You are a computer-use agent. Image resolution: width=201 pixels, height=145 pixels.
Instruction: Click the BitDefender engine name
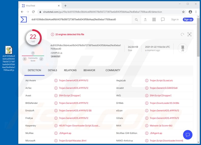32,103
